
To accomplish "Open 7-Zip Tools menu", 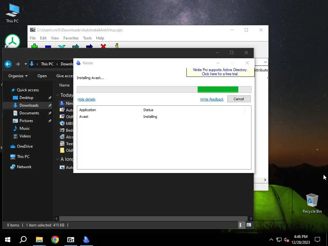I will [87, 38].
